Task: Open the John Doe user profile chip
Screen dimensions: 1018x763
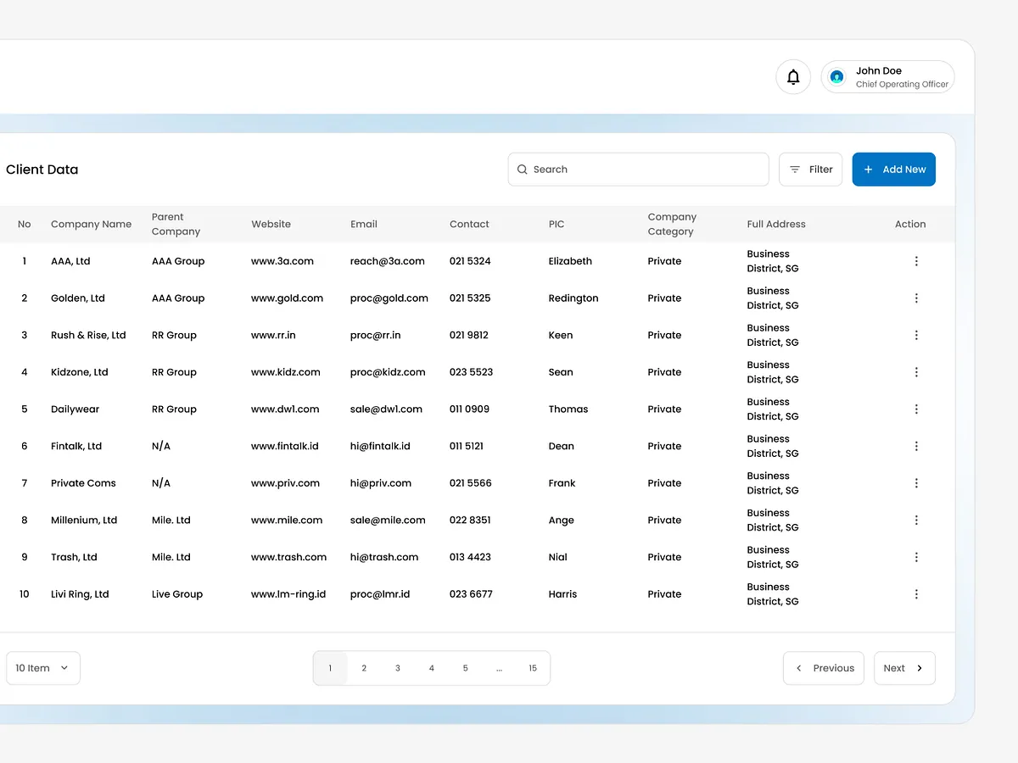Action: point(888,77)
